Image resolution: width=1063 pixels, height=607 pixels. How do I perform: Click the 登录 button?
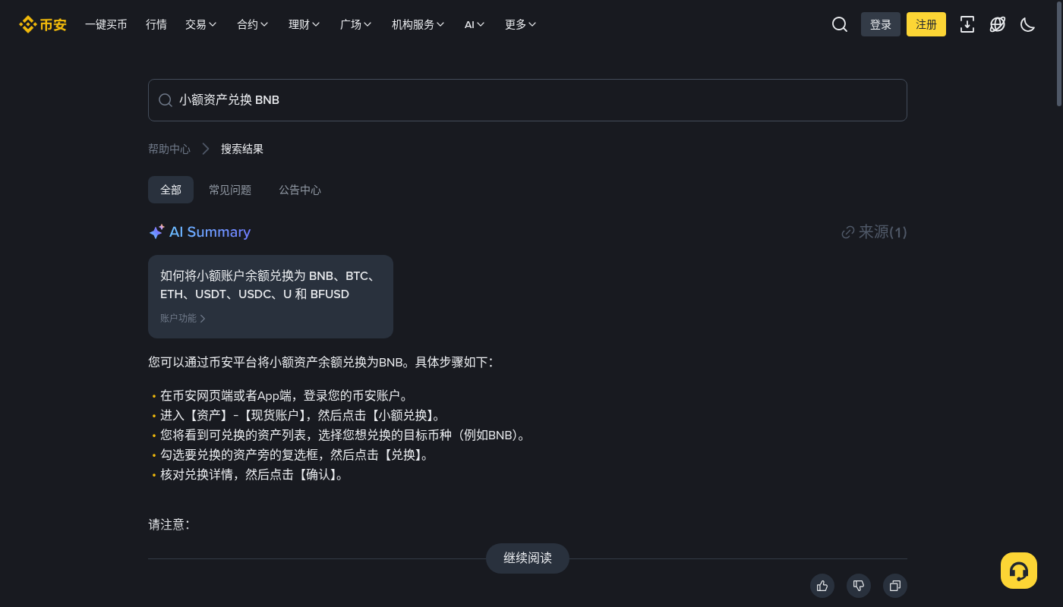(881, 24)
